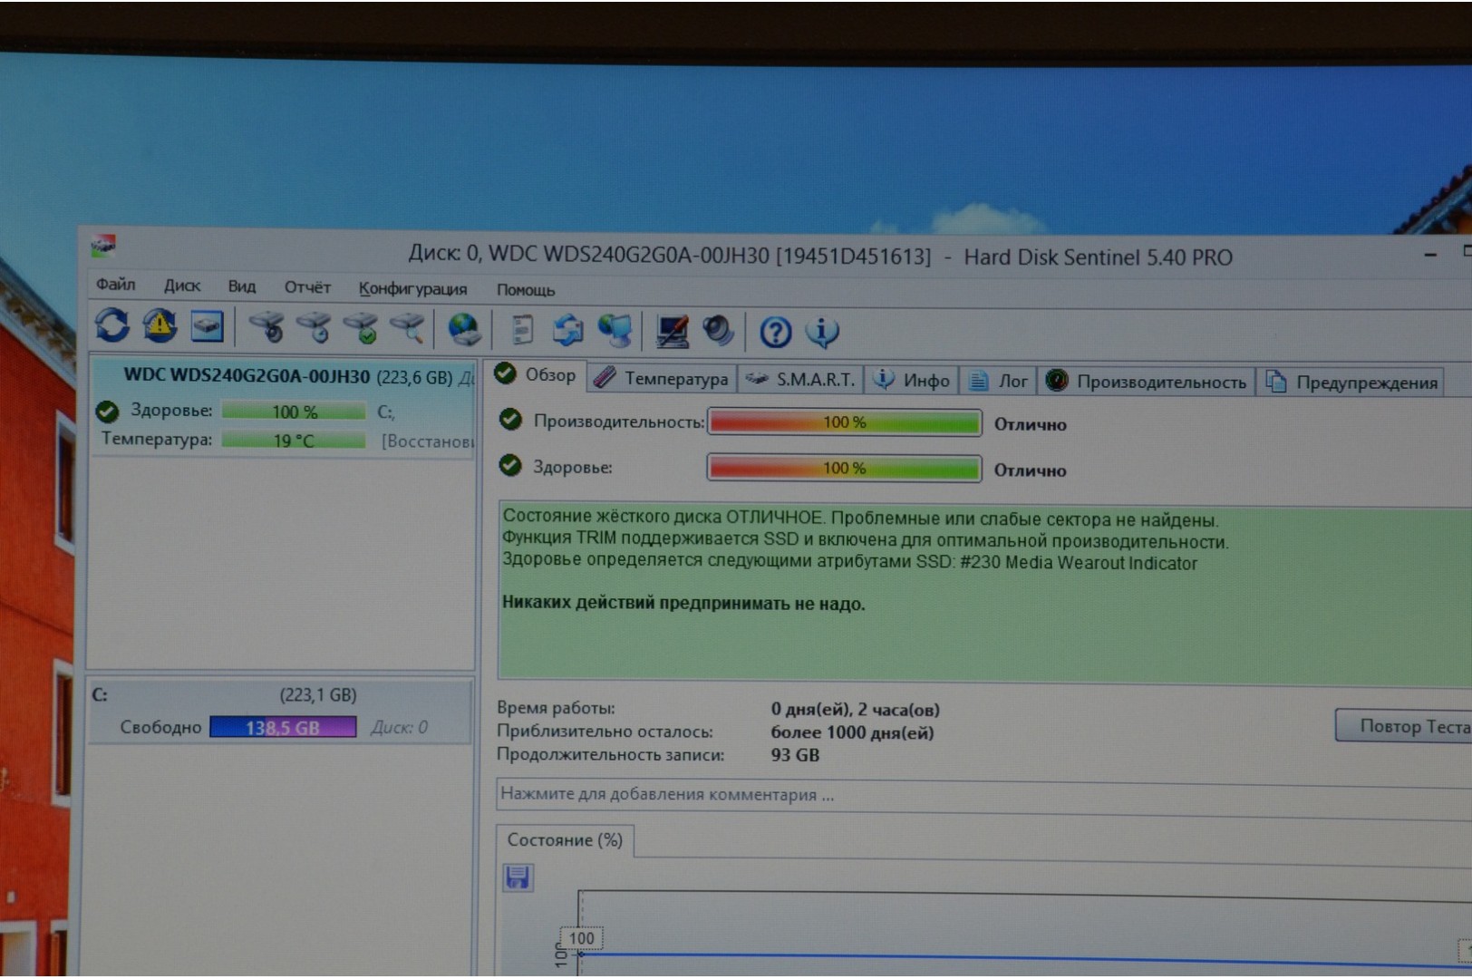Switch to the Температура tab
This screenshot has width=1472, height=979.
coord(663,379)
